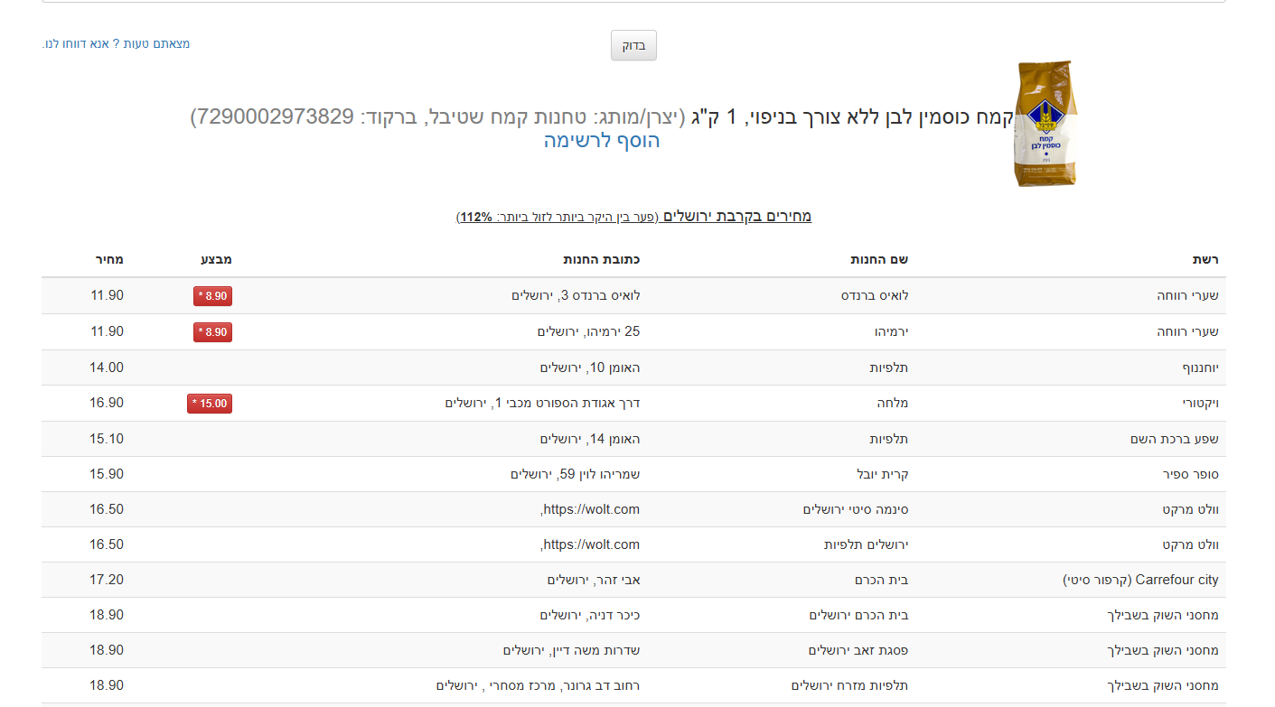Click the red 8.90 sale badge on ירמיהו row
The width and height of the screenshot is (1275, 707).
pos(211,331)
